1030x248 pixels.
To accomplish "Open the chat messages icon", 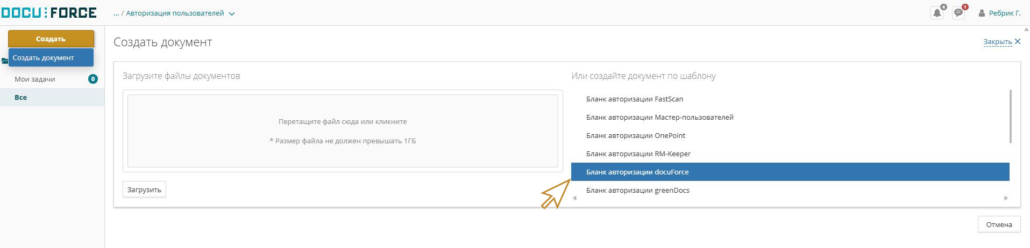I will [958, 13].
